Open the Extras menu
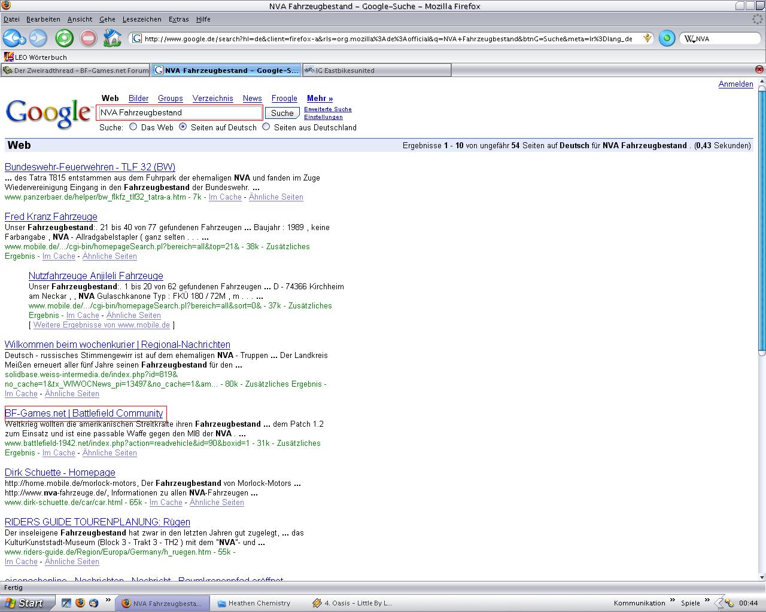The image size is (766, 612). 178,19
